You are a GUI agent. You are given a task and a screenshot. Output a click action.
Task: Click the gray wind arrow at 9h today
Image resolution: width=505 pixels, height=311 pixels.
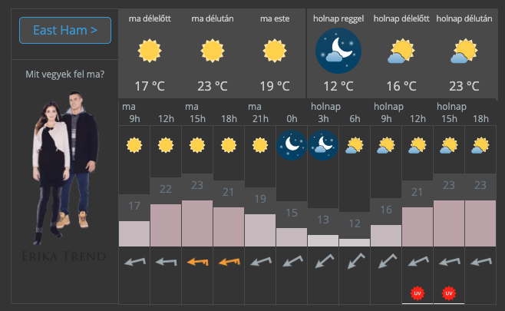[x=134, y=263]
